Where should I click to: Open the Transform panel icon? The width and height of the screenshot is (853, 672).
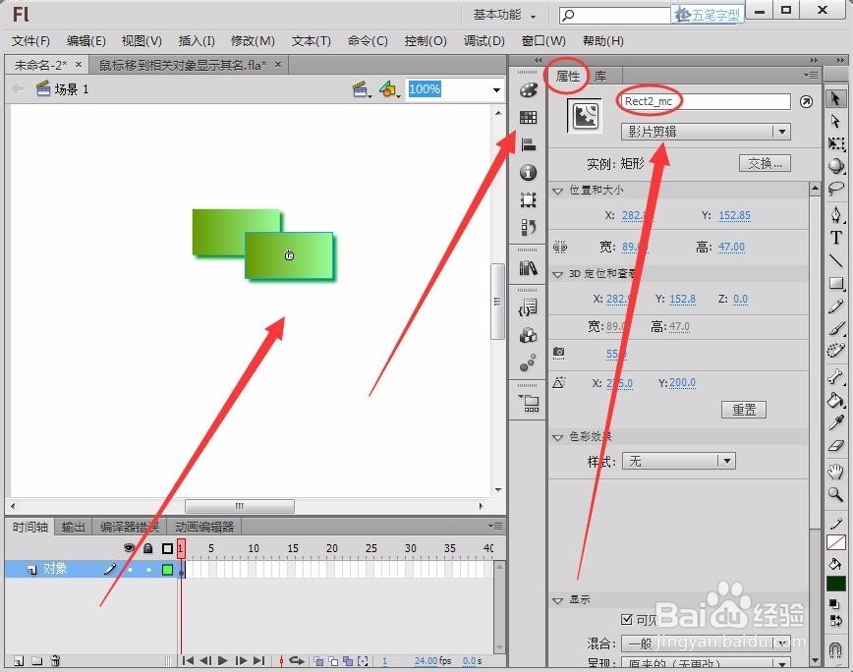coord(528,199)
